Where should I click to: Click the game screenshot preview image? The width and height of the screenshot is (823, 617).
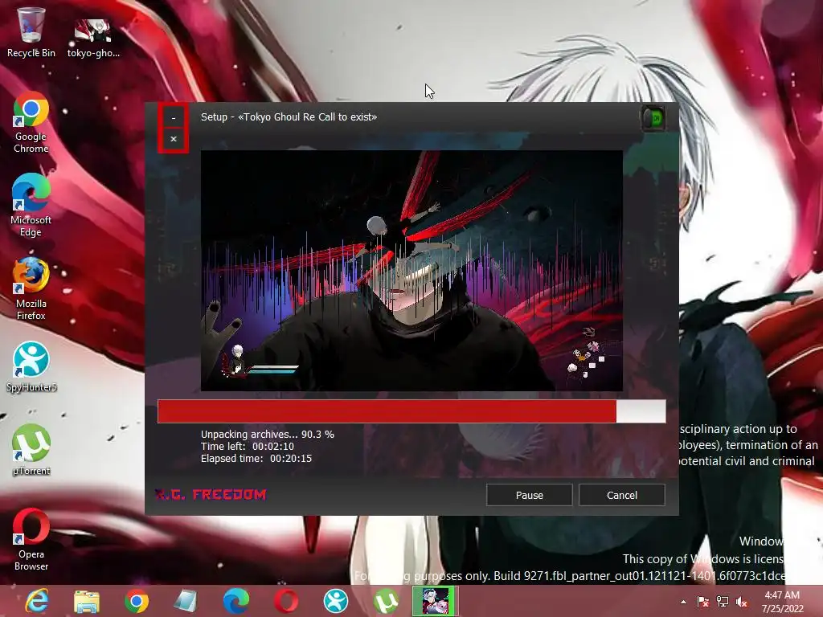click(x=411, y=271)
